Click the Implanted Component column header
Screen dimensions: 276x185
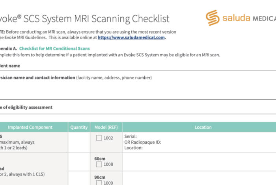click(x=30, y=127)
